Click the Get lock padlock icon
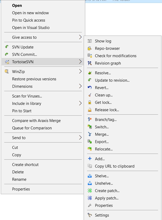Viewport: 162px width, 220px height. point(90,102)
